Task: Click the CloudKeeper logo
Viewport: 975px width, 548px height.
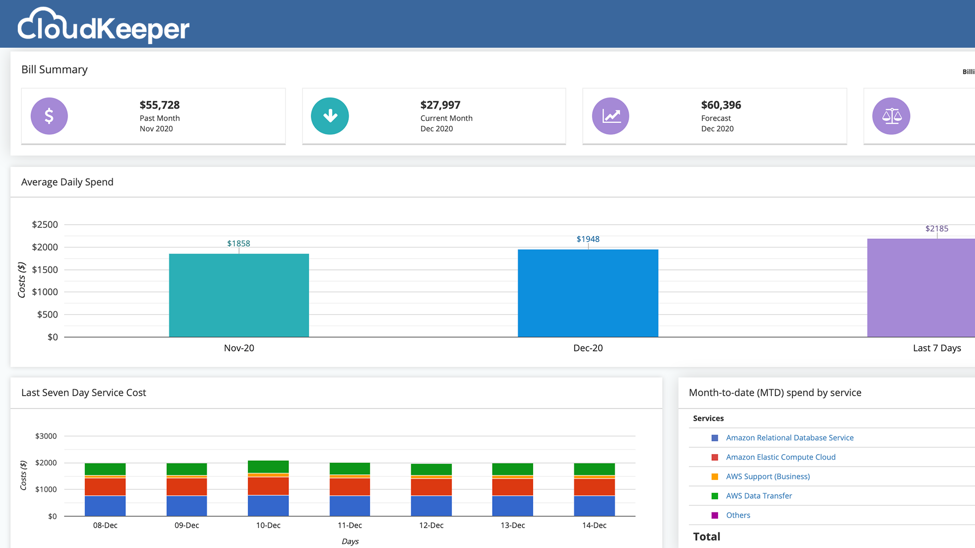Action: (x=104, y=25)
